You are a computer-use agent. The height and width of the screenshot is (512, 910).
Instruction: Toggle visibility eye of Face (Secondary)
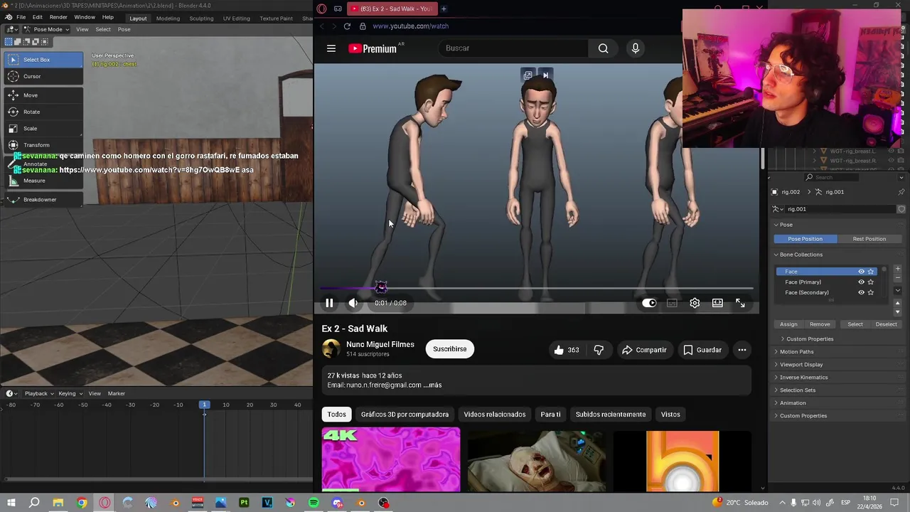[861, 292]
